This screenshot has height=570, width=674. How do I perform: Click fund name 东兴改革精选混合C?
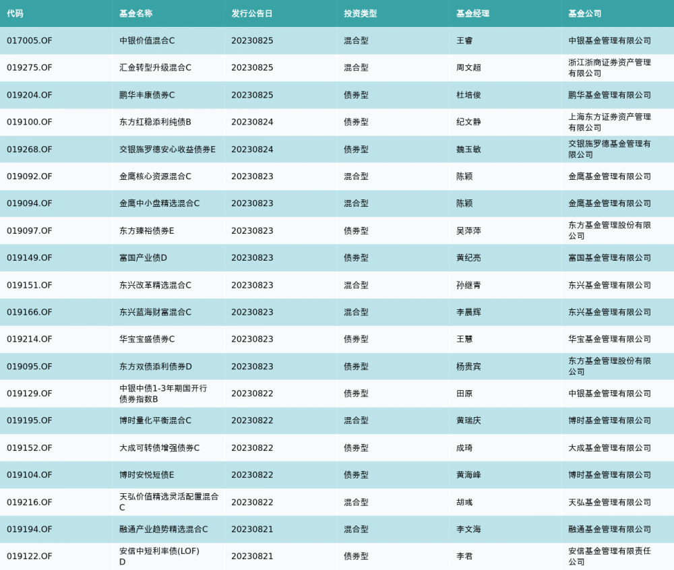[x=155, y=285]
